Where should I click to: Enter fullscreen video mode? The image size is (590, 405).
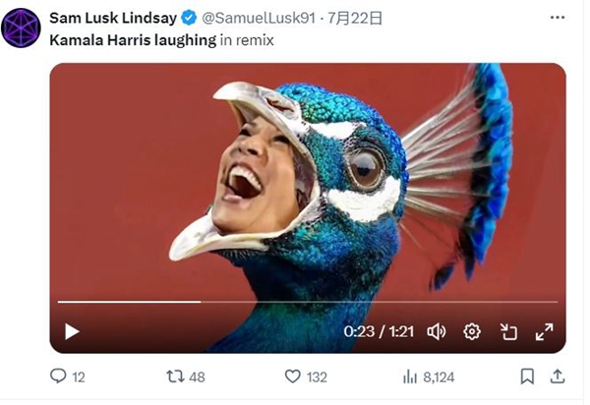[x=544, y=331]
